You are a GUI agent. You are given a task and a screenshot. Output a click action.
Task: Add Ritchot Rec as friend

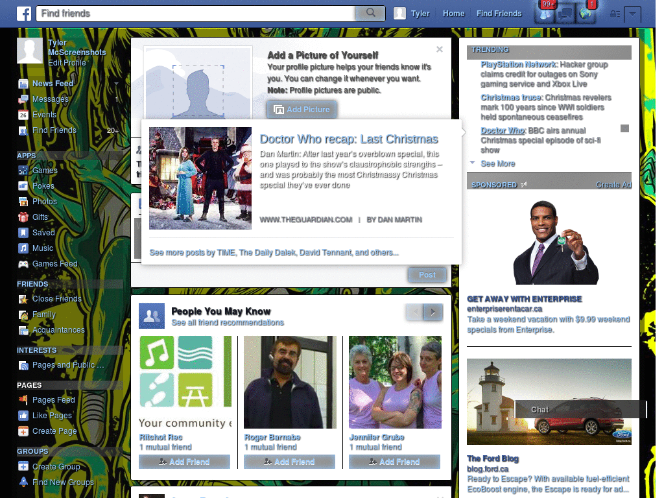184,462
